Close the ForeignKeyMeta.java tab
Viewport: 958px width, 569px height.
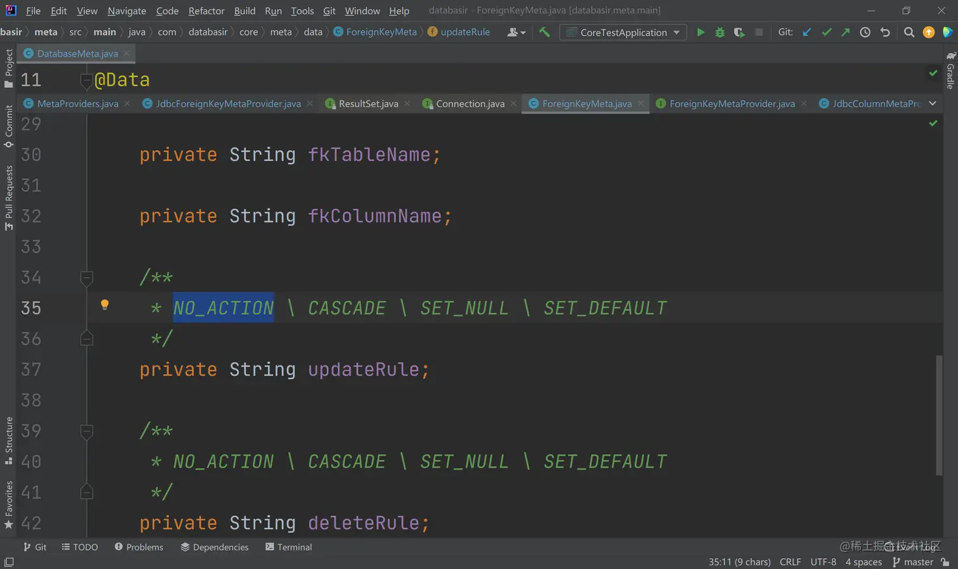click(641, 103)
